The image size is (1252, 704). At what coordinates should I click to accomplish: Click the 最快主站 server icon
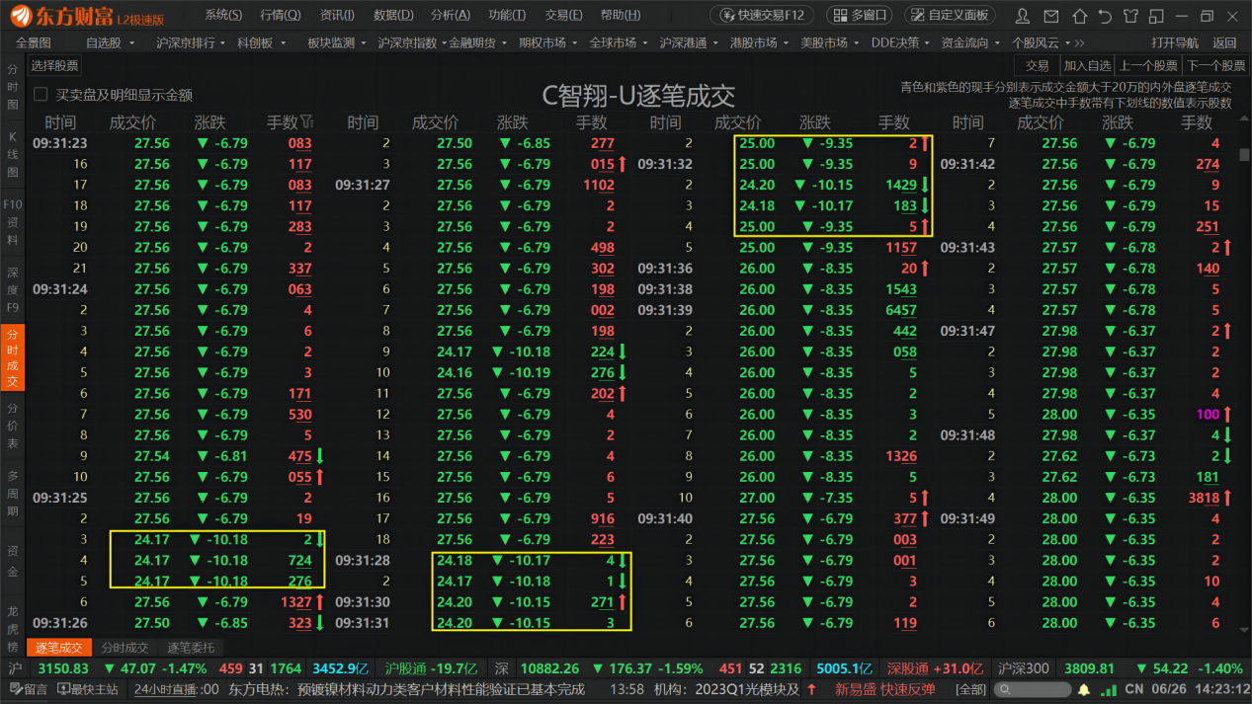(x=89, y=689)
